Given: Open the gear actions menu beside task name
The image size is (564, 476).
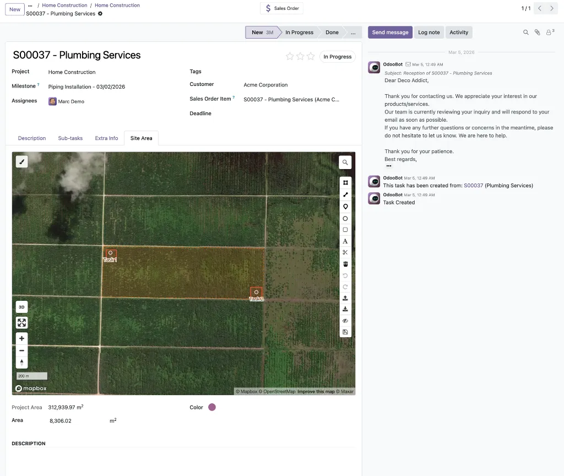Looking at the screenshot, I should click(100, 14).
